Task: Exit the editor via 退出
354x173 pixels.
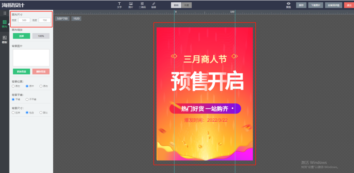Action: click(349, 5)
